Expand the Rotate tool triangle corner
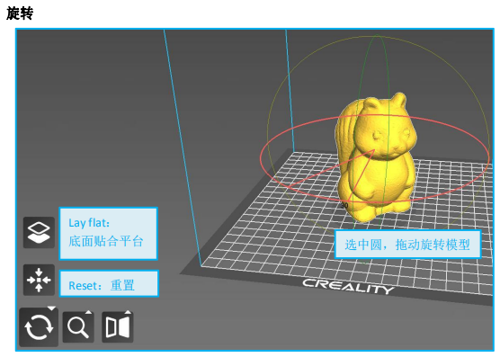The width and height of the screenshot is (500, 357). point(51,308)
